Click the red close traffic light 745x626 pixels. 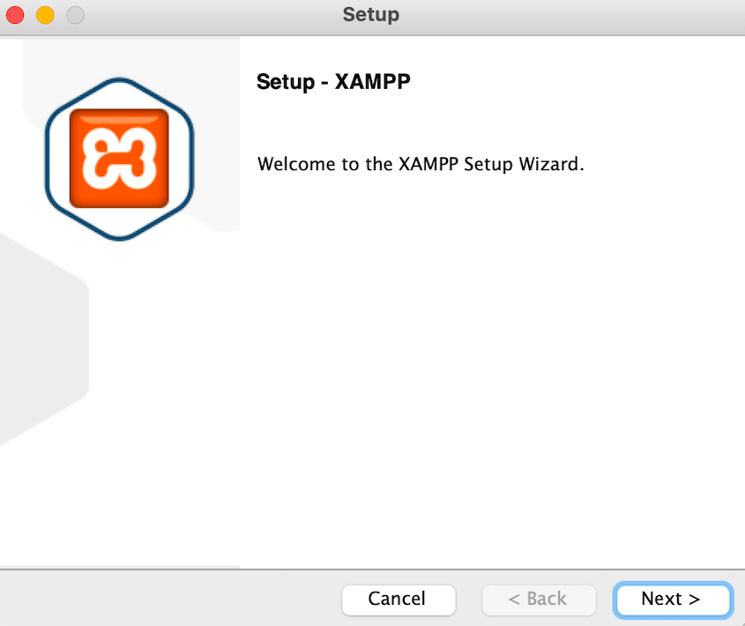(15, 15)
